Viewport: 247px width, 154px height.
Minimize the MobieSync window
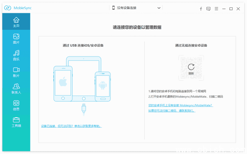[x=224, y=9]
